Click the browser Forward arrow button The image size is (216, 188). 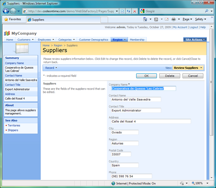click(x=13, y=11)
